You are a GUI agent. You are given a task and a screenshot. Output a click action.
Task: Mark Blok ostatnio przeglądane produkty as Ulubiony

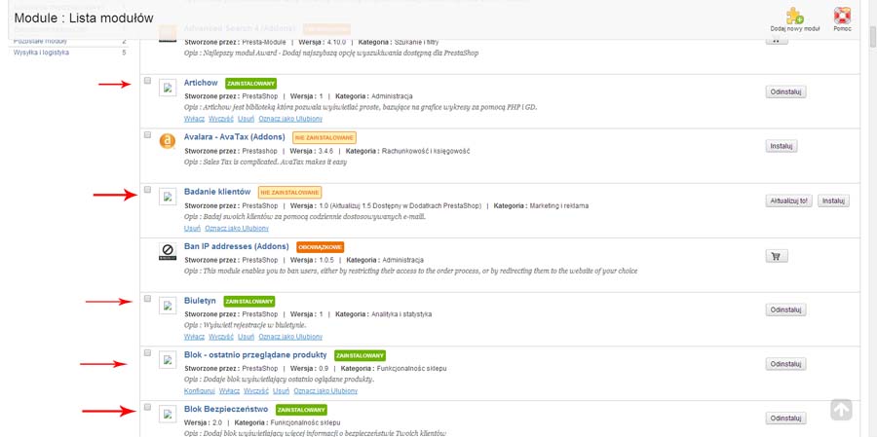pos(325,391)
